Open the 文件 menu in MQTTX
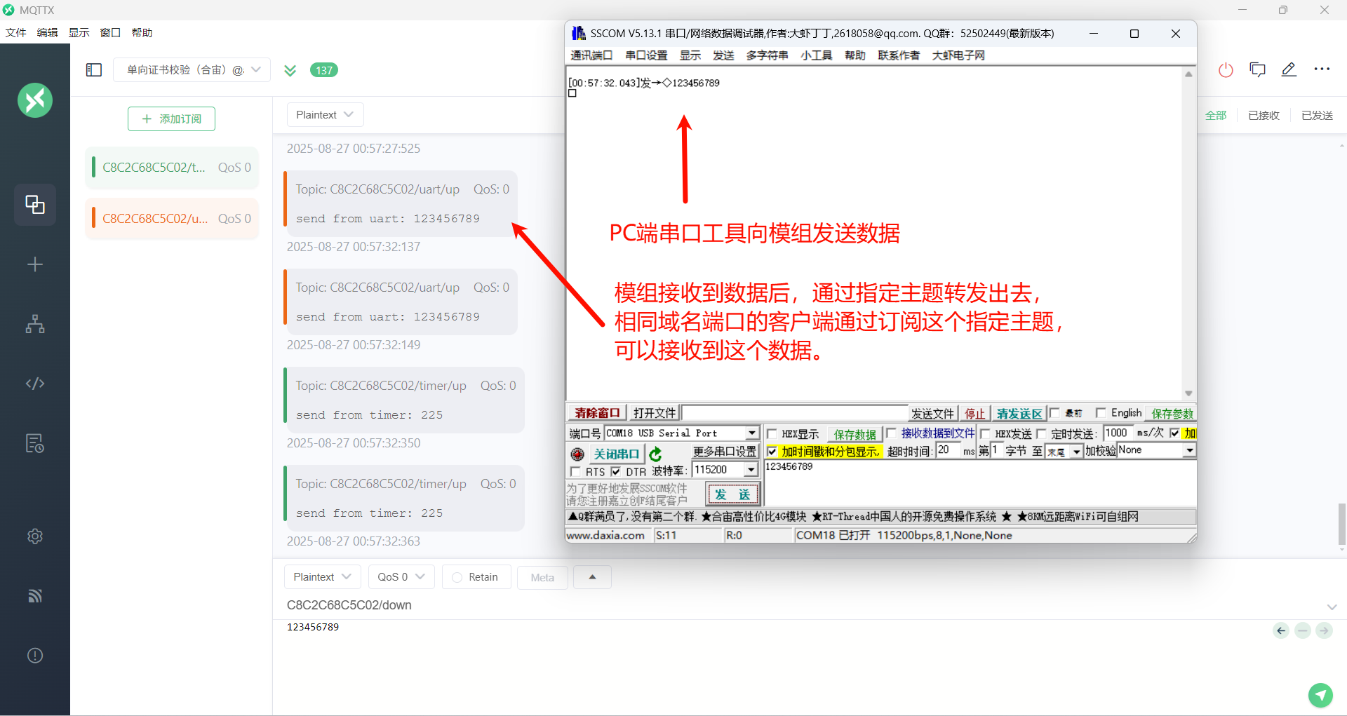1347x716 pixels. point(15,33)
